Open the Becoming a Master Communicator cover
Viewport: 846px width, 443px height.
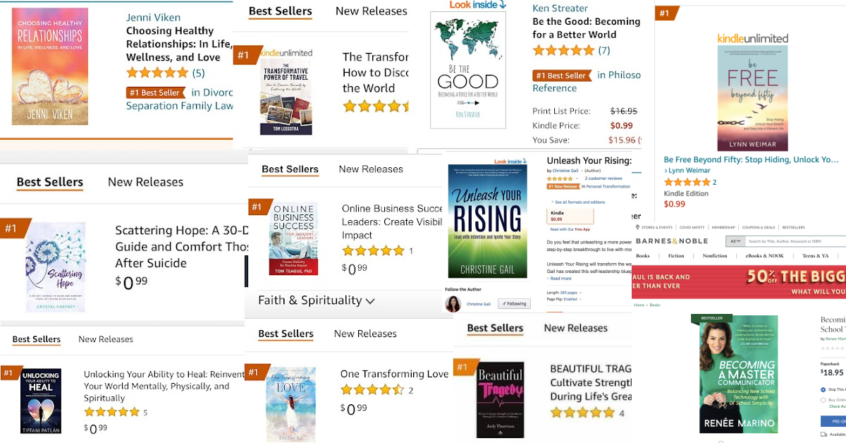click(x=738, y=374)
